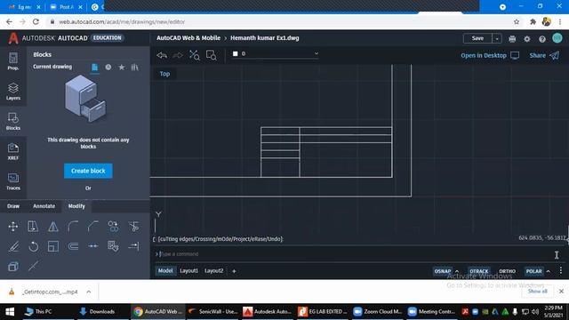Select the Fillet tool icon
The height and width of the screenshot is (320, 569).
[73, 227]
